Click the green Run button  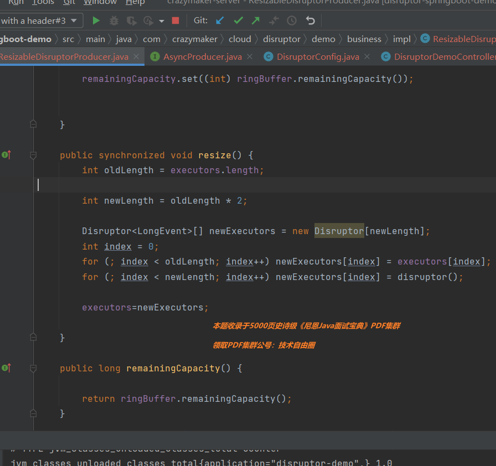coord(96,21)
